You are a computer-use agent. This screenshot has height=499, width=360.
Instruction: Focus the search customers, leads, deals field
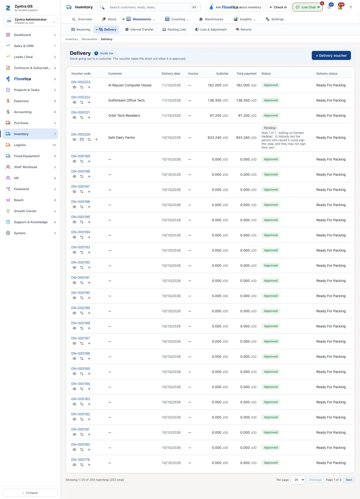pyautogui.click(x=149, y=7)
